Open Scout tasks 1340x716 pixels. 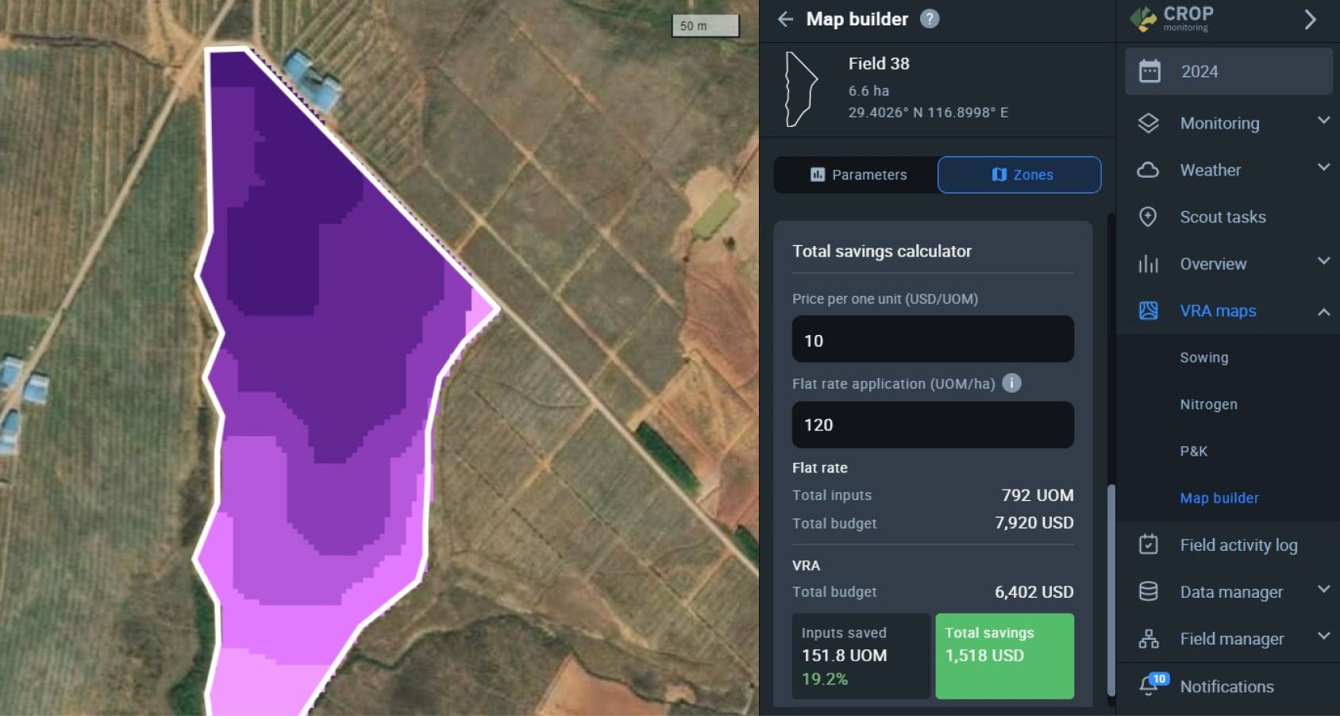click(x=1223, y=217)
